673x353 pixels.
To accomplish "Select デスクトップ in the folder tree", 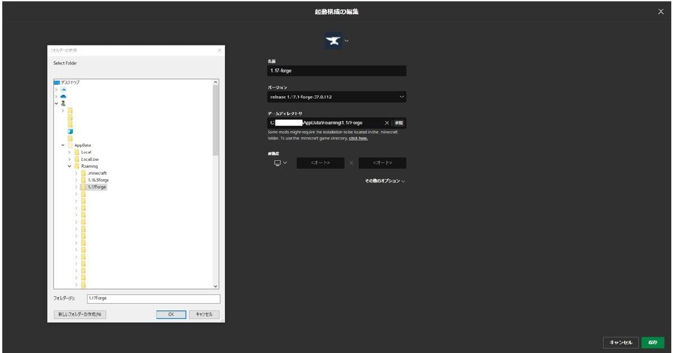I will click(x=70, y=82).
